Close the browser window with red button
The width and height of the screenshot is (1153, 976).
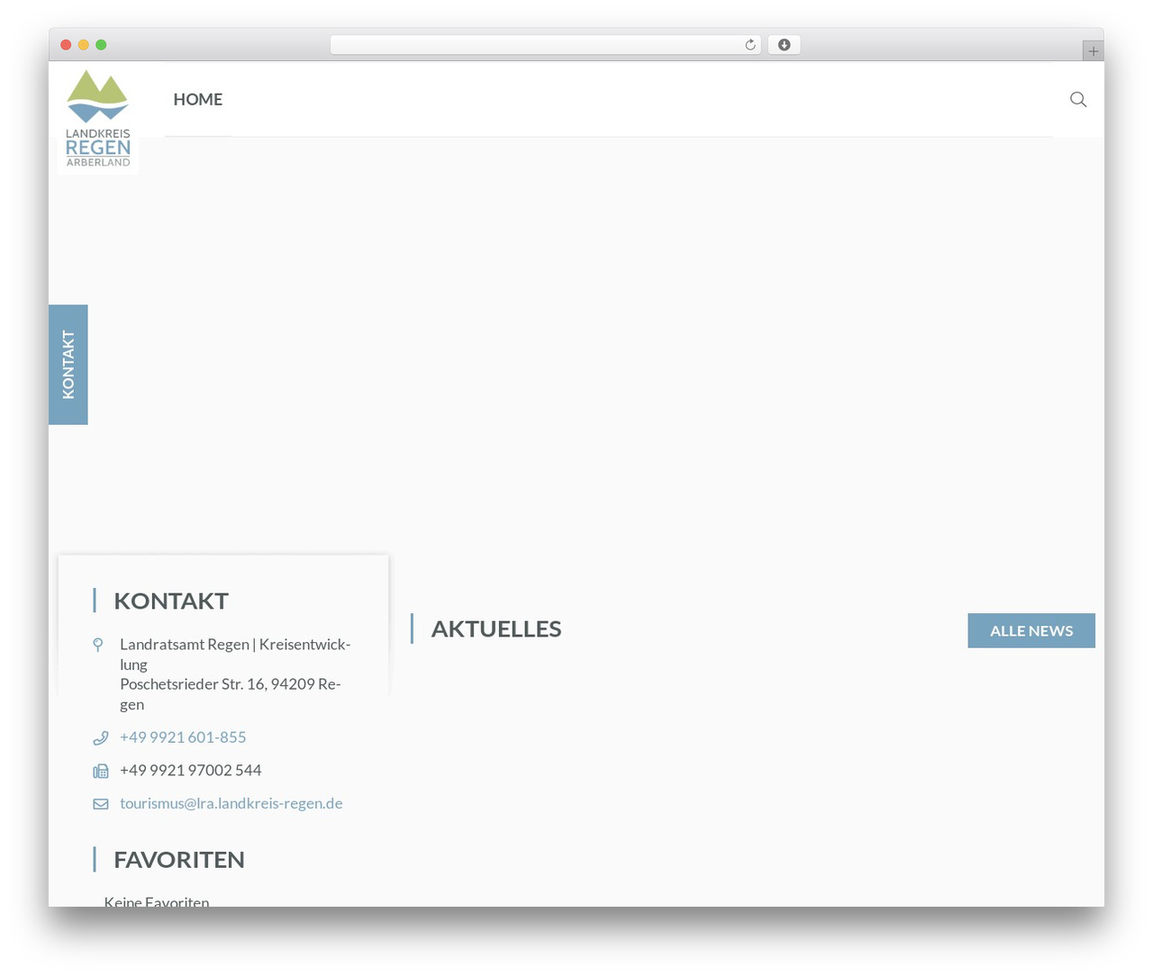66,45
